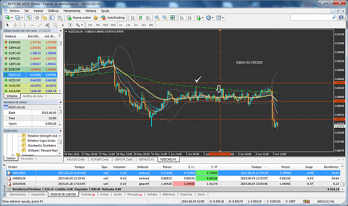
Task: Open the Operaciones terminal tab
Action: click(x=18, y=194)
